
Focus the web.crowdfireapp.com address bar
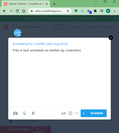[49, 11]
